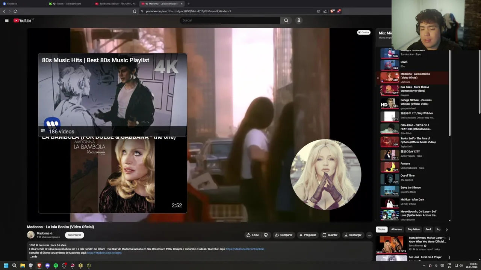Go to the YouTube home logo
This screenshot has width=481, height=270.
[x=23, y=20]
